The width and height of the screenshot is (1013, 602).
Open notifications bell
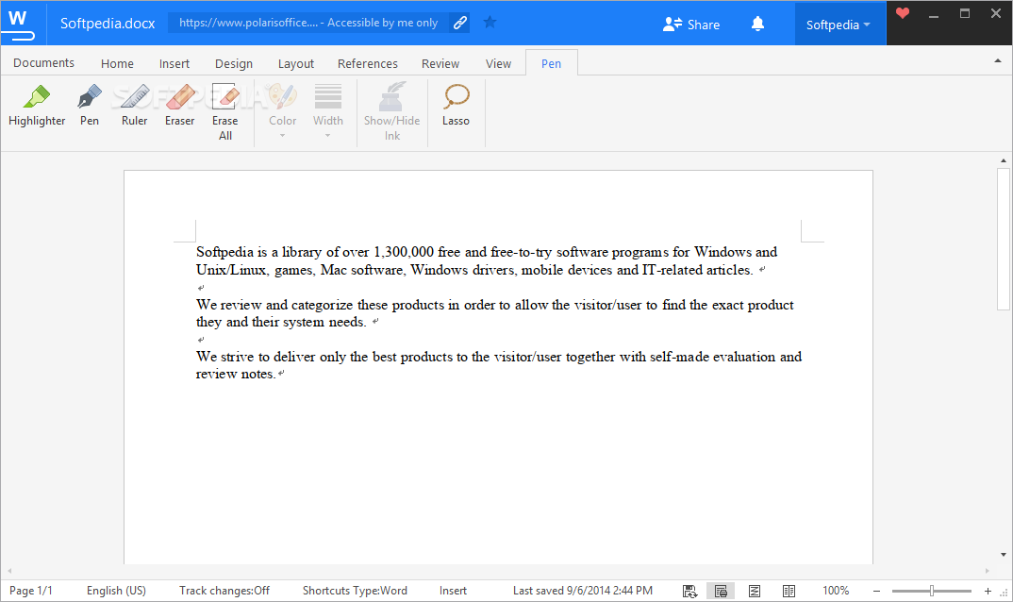pyautogui.click(x=757, y=24)
